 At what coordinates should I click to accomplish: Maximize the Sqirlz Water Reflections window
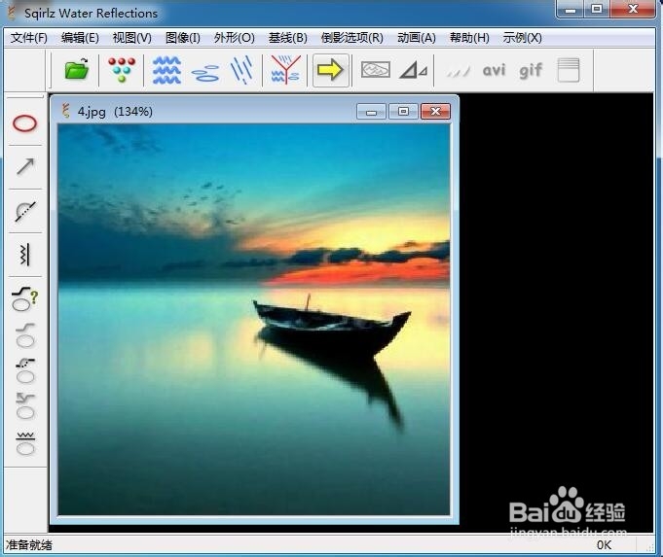pyautogui.click(x=597, y=9)
